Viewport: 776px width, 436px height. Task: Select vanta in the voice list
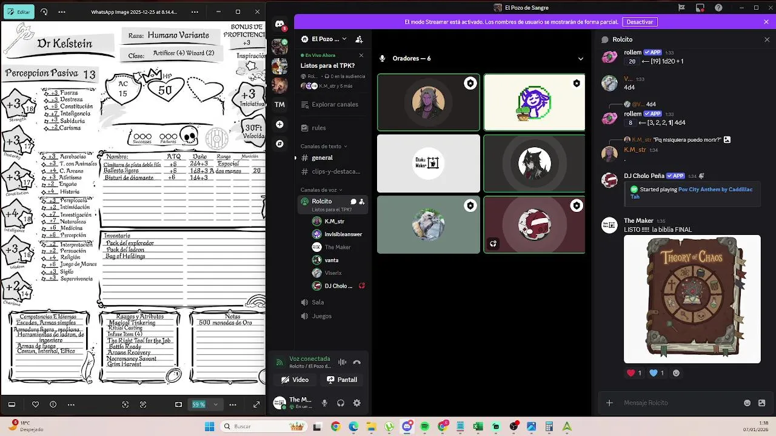coord(331,260)
